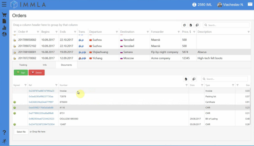Open the shopping cart sidebar icon
This screenshot has height=146, width=254.
(x=4, y=15)
